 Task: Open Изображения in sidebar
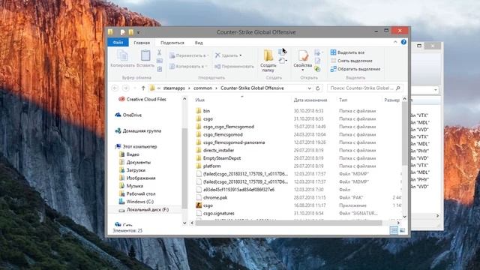click(x=137, y=178)
